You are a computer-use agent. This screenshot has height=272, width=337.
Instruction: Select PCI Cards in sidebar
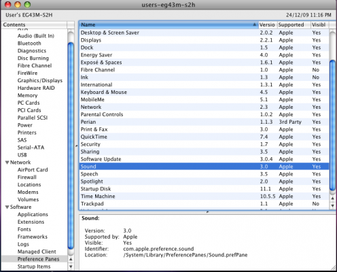click(x=29, y=110)
